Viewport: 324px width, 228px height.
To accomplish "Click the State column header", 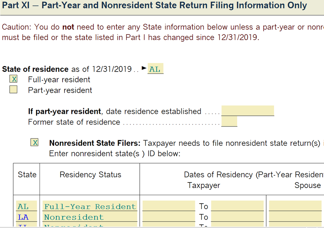I will [27, 175].
